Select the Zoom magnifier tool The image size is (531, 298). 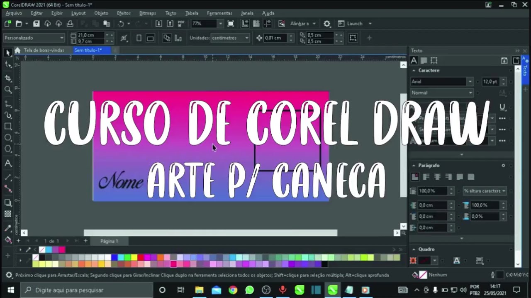pyautogui.click(x=8, y=89)
